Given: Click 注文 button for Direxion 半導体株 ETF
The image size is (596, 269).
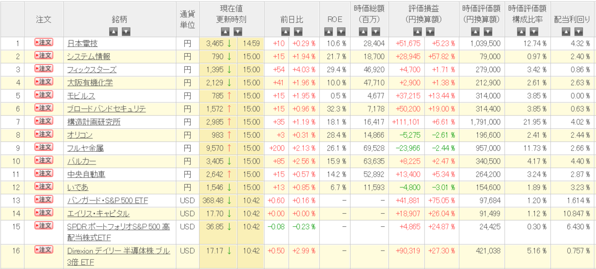Looking at the screenshot, I should click(44, 250).
